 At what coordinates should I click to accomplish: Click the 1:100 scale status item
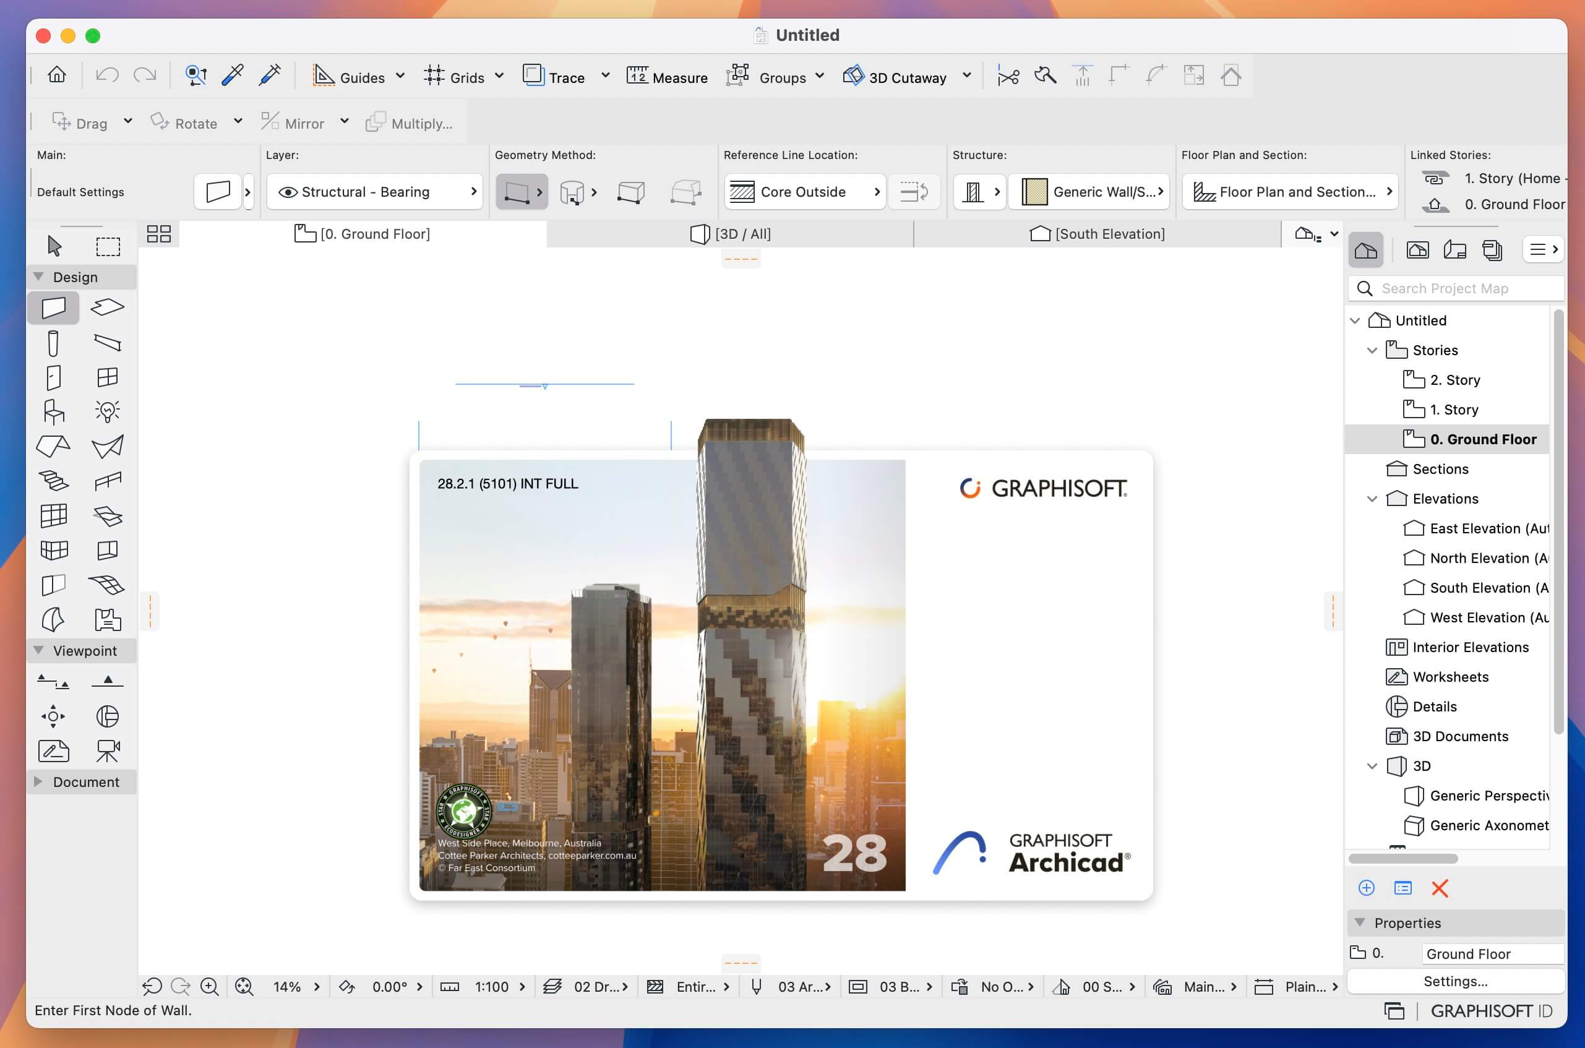[x=491, y=987]
